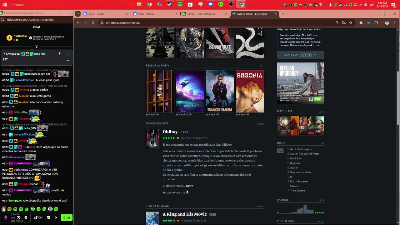Open the Black Rain poster
The width and height of the screenshot is (400, 225).
click(220, 91)
